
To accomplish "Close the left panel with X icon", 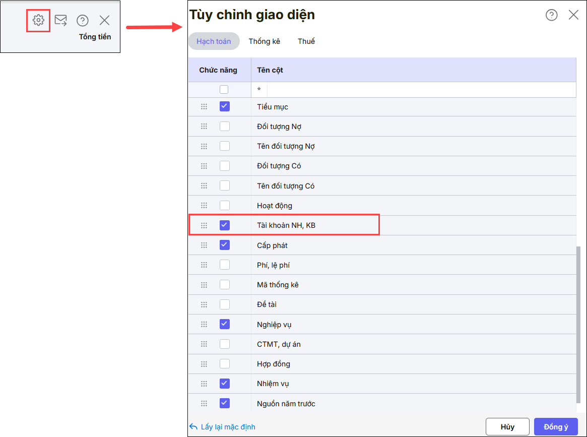I will 104,20.
